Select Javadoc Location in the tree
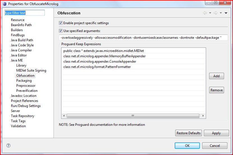233x155 pixels. pos(24,96)
